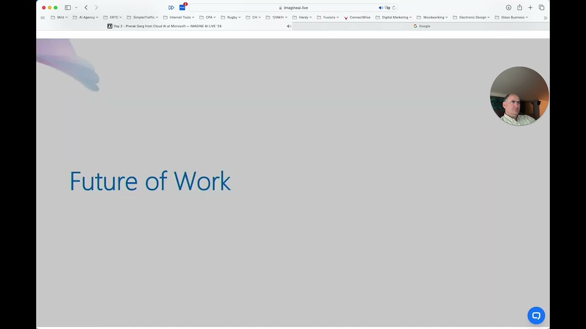Open the Electronic Design bookmarks folder
This screenshot has height=329, width=586.
pos(471,17)
